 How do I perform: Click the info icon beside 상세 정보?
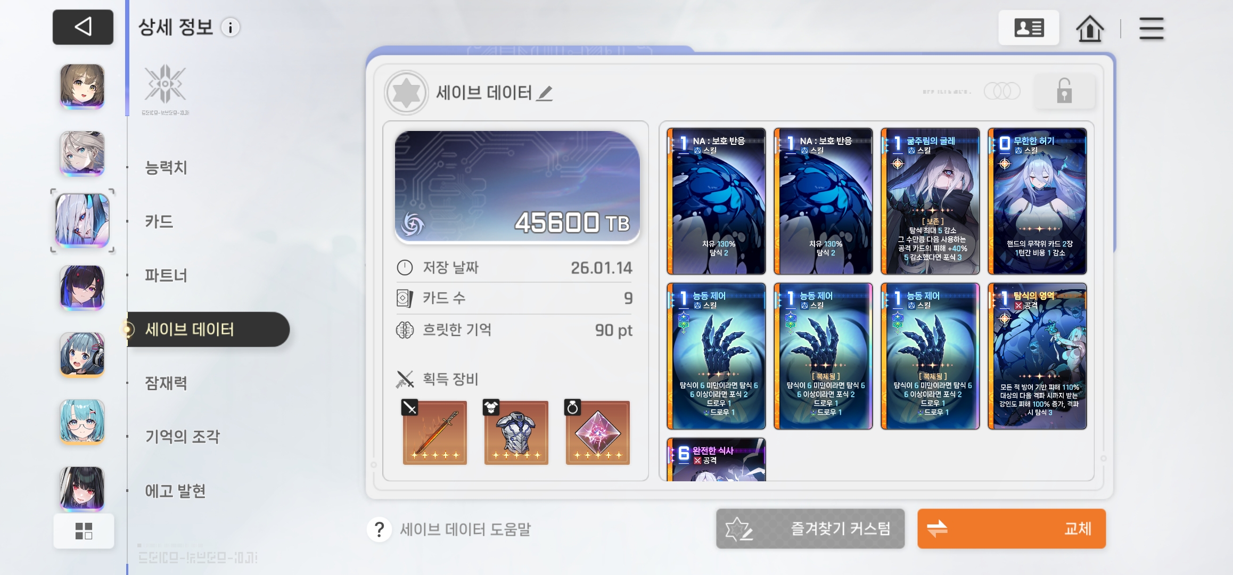click(x=231, y=28)
